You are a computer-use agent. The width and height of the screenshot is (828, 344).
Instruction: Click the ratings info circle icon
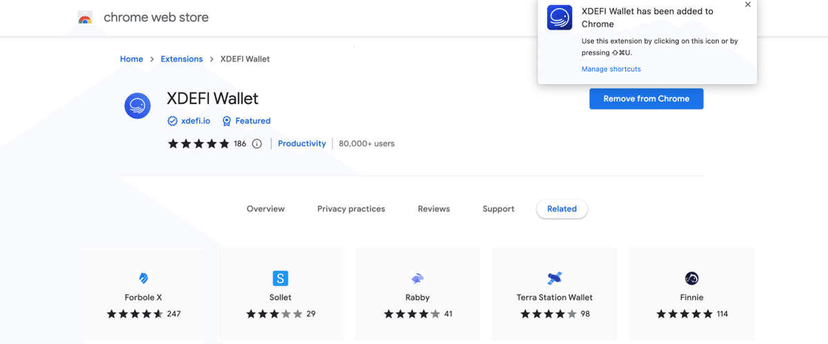pyautogui.click(x=257, y=144)
